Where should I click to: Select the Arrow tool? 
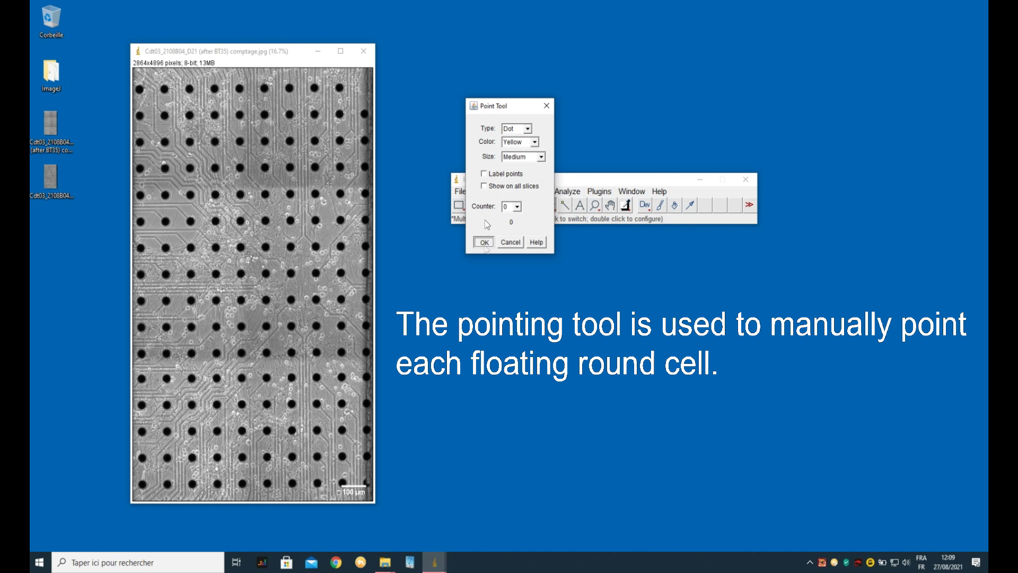pos(690,205)
